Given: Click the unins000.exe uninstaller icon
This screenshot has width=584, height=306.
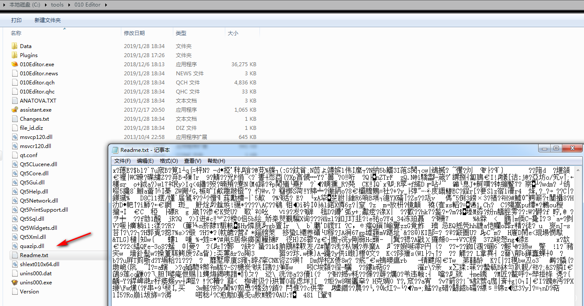Looking at the screenshot, I should coord(15,282).
